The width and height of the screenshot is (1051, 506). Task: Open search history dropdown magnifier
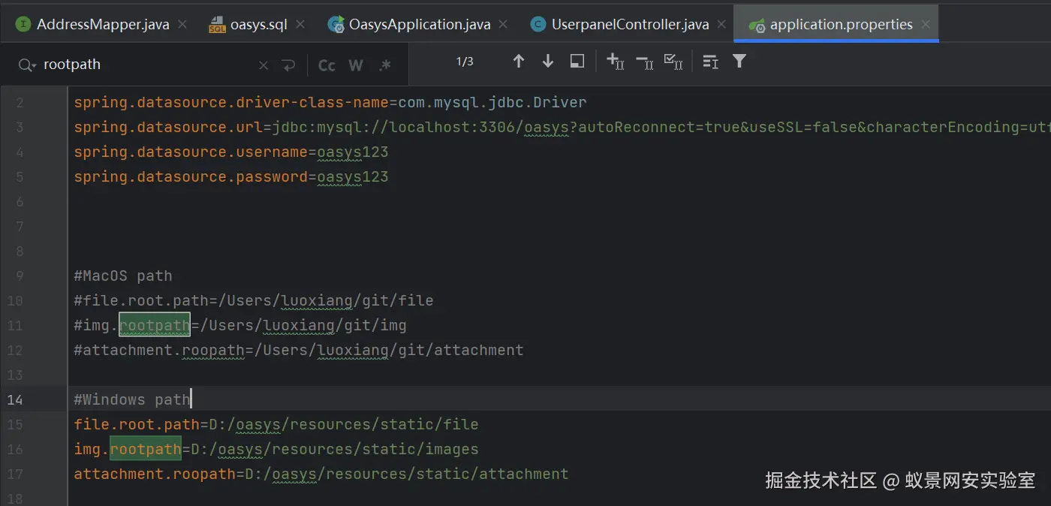tap(27, 65)
